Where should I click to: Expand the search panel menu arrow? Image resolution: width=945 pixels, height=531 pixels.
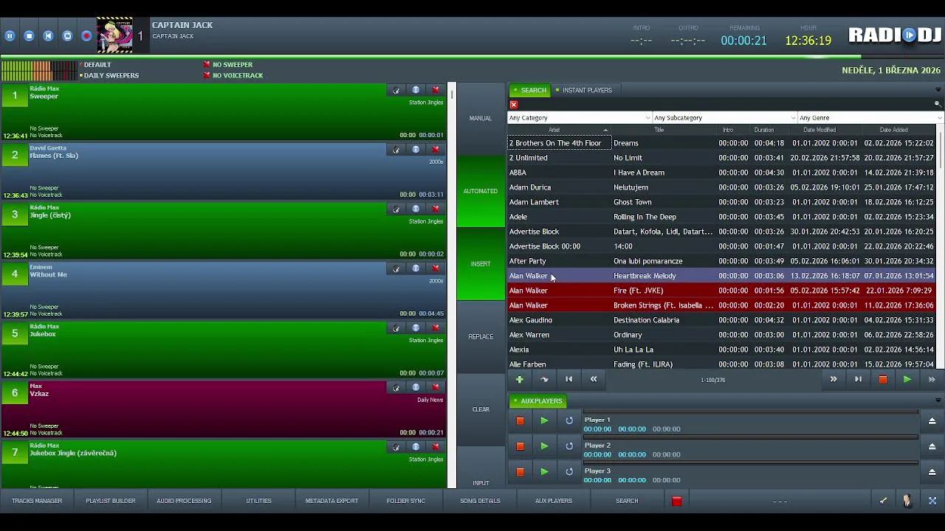pos(938,90)
